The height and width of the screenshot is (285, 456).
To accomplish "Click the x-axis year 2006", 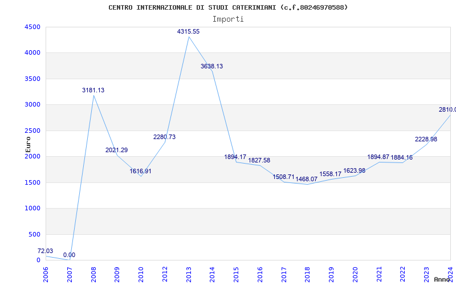I will [46, 275].
